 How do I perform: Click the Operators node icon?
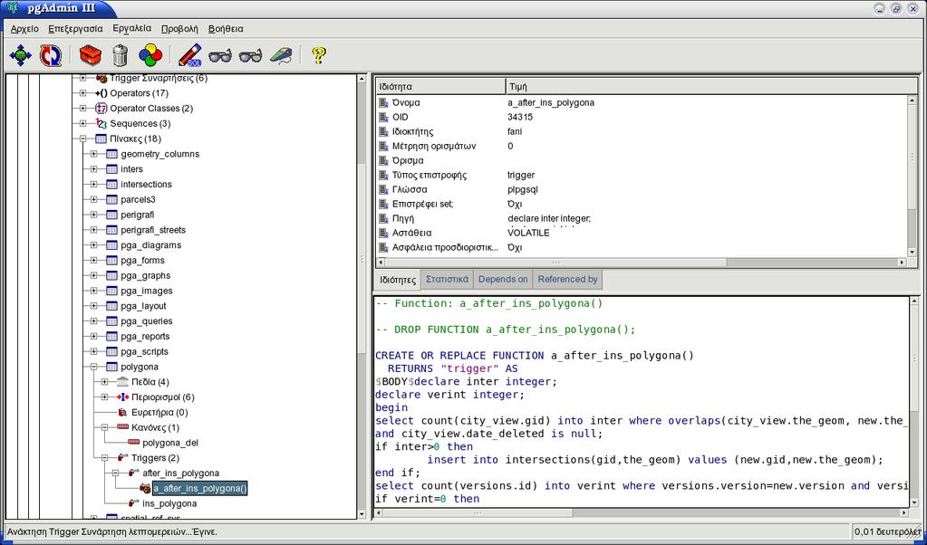[101, 93]
